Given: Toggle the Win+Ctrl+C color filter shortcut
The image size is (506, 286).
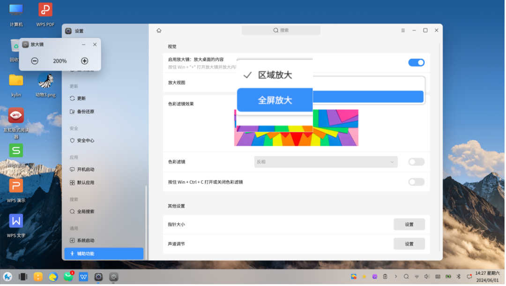Looking at the screenshot, I should pos(416,182).
